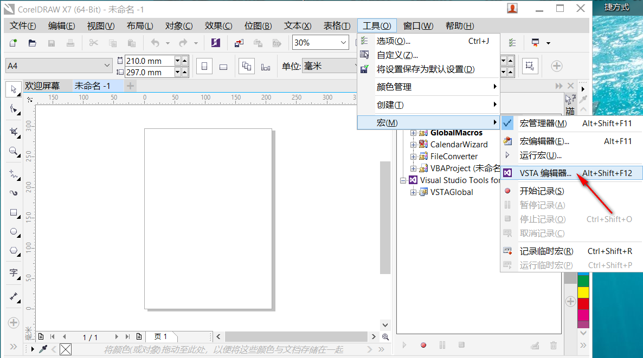Expand the CalendarWizard tree node
This screenshot has width=643, height=358.
click(x=413, y=145)
